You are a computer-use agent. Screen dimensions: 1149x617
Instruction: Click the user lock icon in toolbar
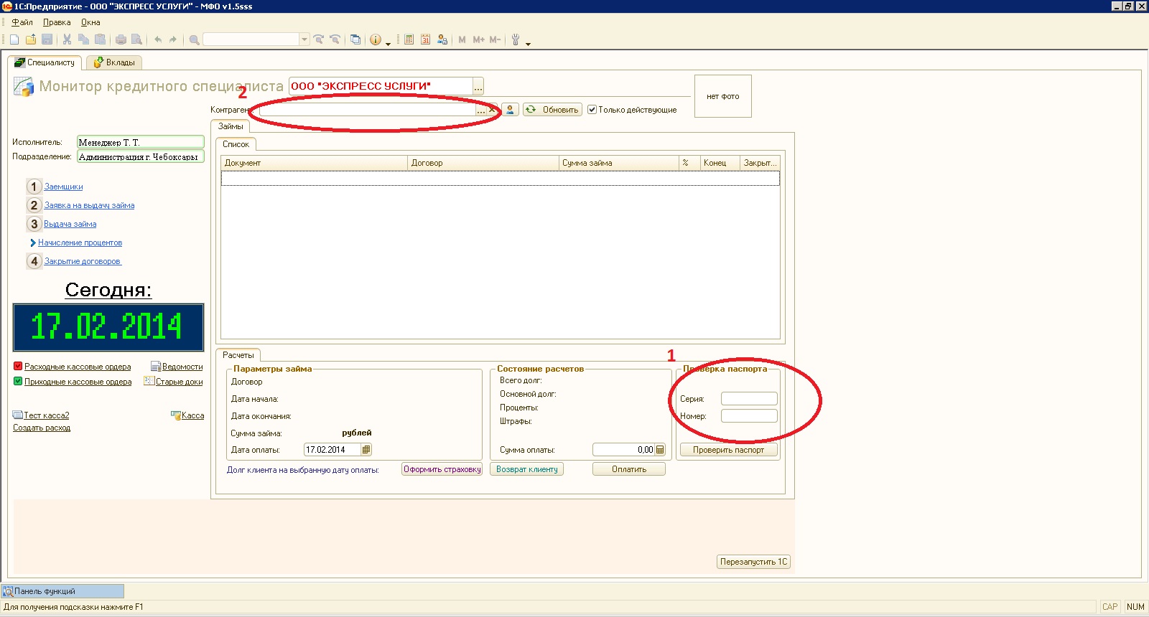click(442, 39)
